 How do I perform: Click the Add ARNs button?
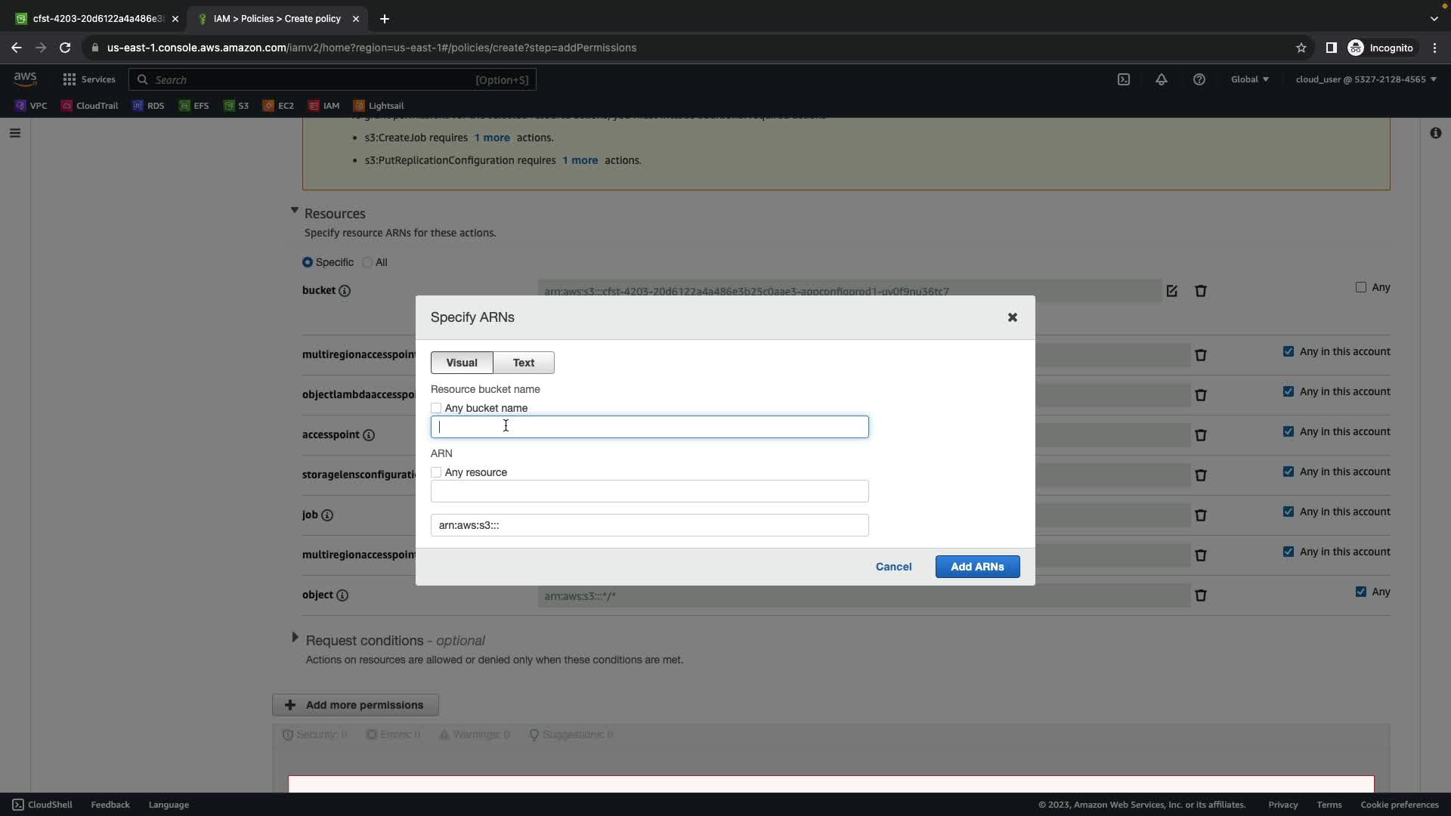[x=977, y=567]
